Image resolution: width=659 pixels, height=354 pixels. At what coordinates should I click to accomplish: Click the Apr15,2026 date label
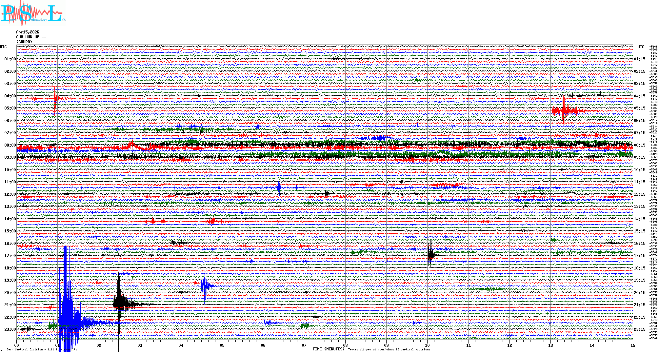pyautogui.click(x=28, y=32)
